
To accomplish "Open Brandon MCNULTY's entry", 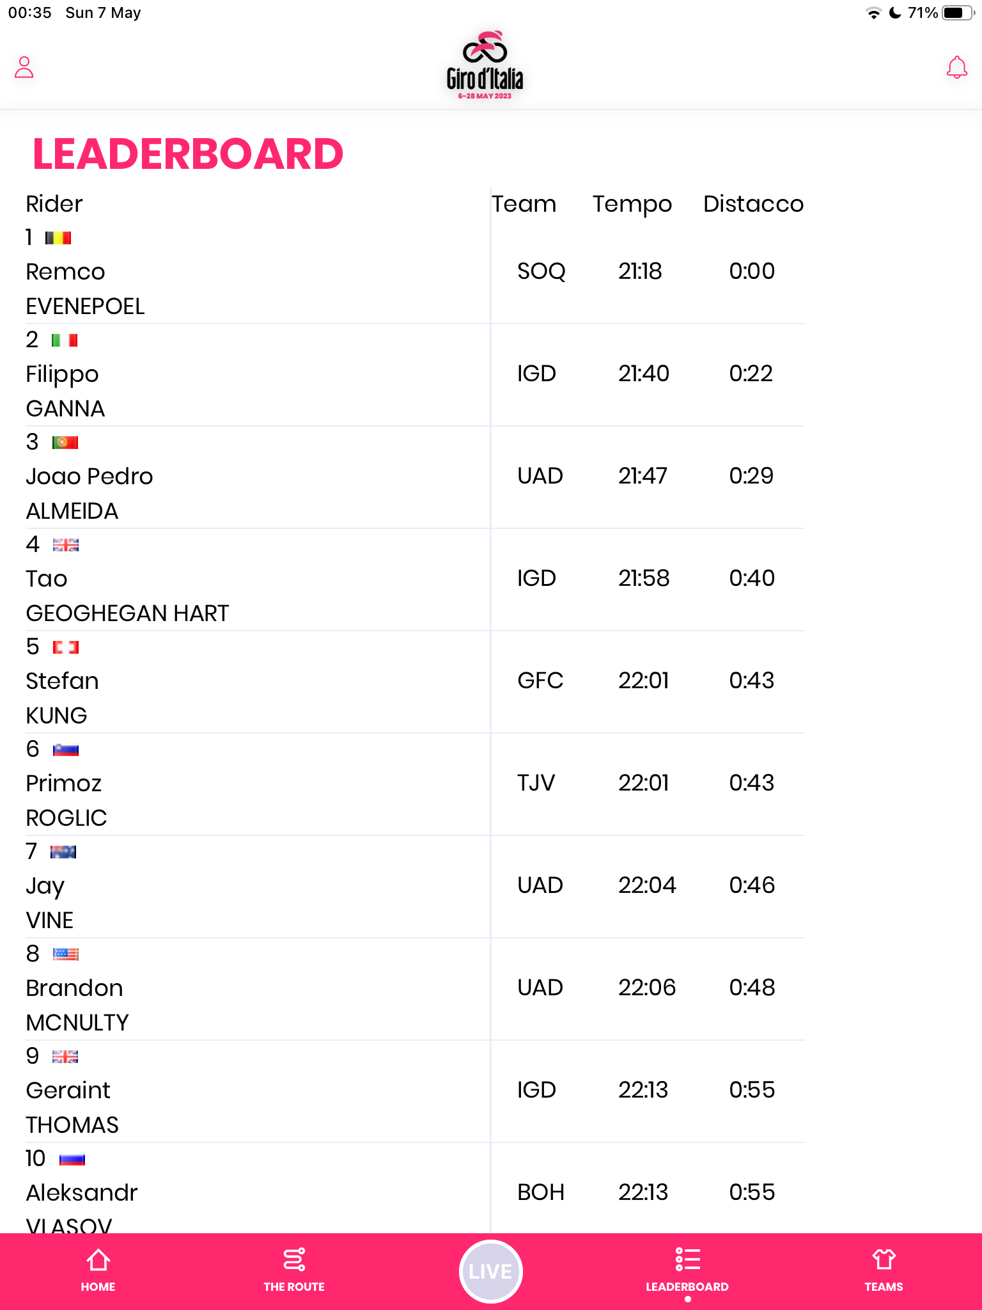I will coord(77,1005).
